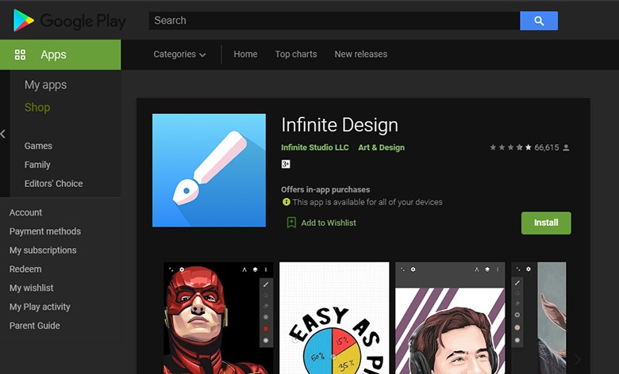Show next screenshots with right arrow

point(577,360)
